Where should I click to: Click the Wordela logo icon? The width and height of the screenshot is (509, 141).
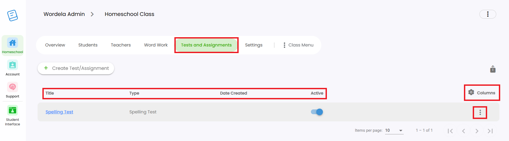tap(13, 15)
